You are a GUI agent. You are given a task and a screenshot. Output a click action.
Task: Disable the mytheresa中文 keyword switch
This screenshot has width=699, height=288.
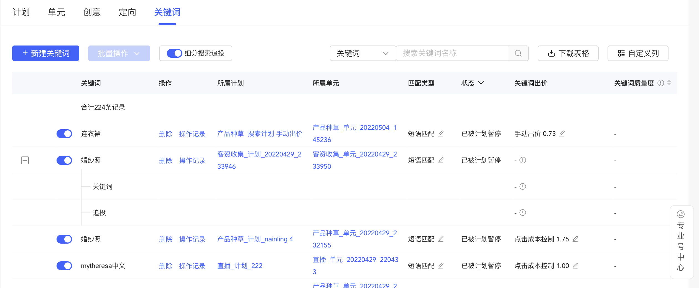tap(64, 266)
